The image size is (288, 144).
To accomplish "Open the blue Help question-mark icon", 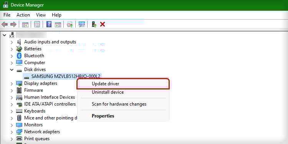I will click(x=49, y=24).
